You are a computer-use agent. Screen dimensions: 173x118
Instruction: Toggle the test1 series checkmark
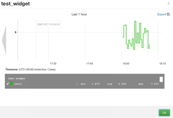(x=8, y=84)
